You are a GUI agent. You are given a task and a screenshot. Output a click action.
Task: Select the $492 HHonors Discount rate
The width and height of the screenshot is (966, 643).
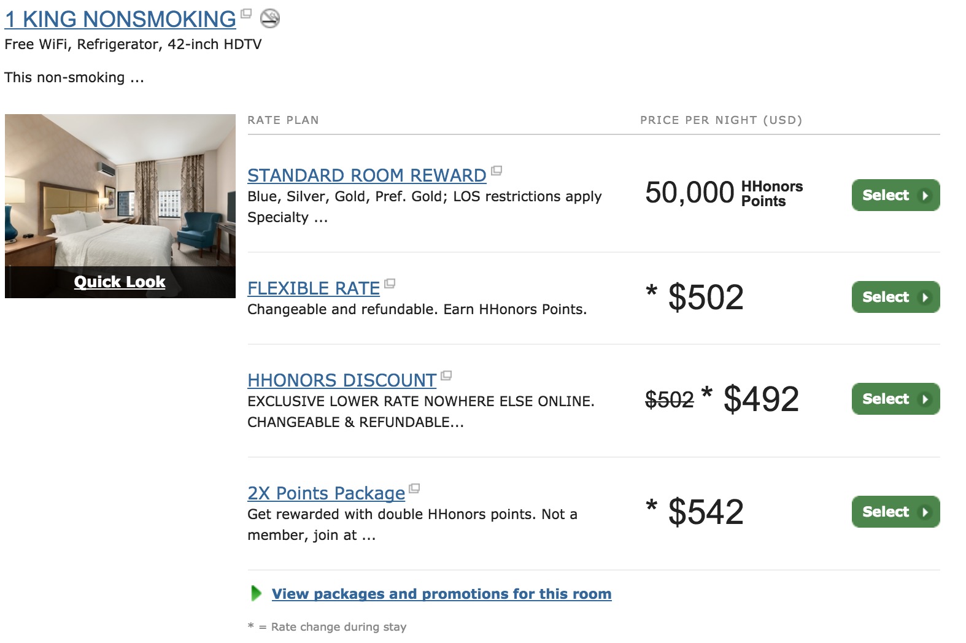(895, 399)
